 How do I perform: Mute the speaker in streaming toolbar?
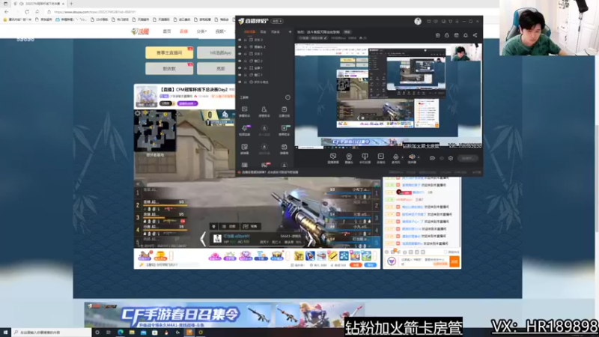point(411,157)
